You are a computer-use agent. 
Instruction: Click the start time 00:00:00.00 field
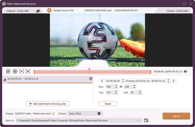pos(113,81)
